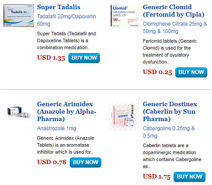Click the USD 1.75 price

click(x=157, y=177)
